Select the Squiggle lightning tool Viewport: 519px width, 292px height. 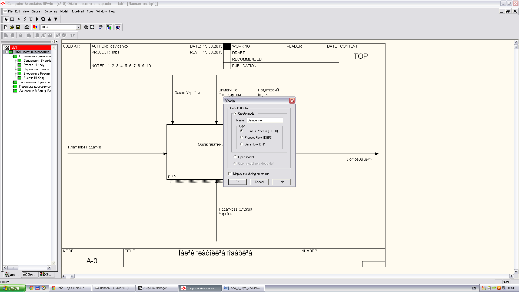pos(25,19)
